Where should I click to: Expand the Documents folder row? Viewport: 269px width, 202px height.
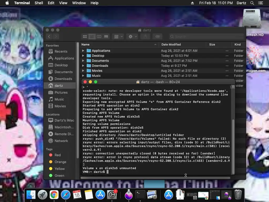[83, 61]
